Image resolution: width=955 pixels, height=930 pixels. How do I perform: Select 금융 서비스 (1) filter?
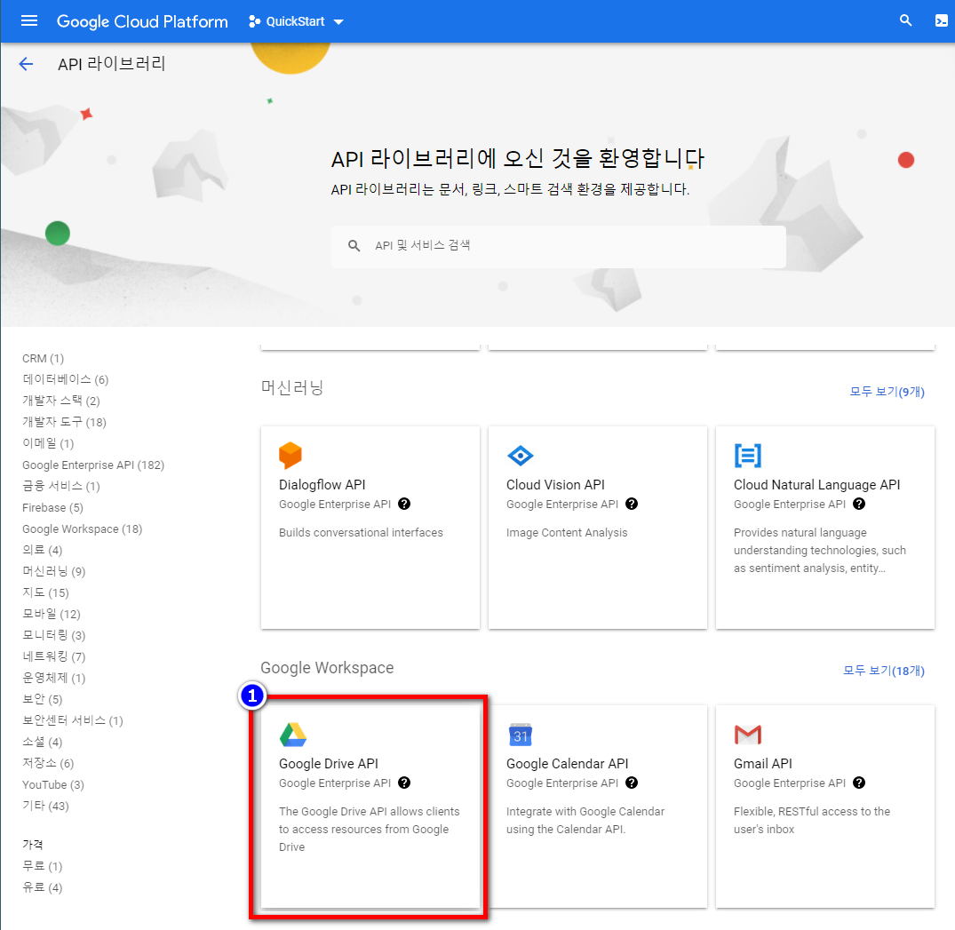61,486
